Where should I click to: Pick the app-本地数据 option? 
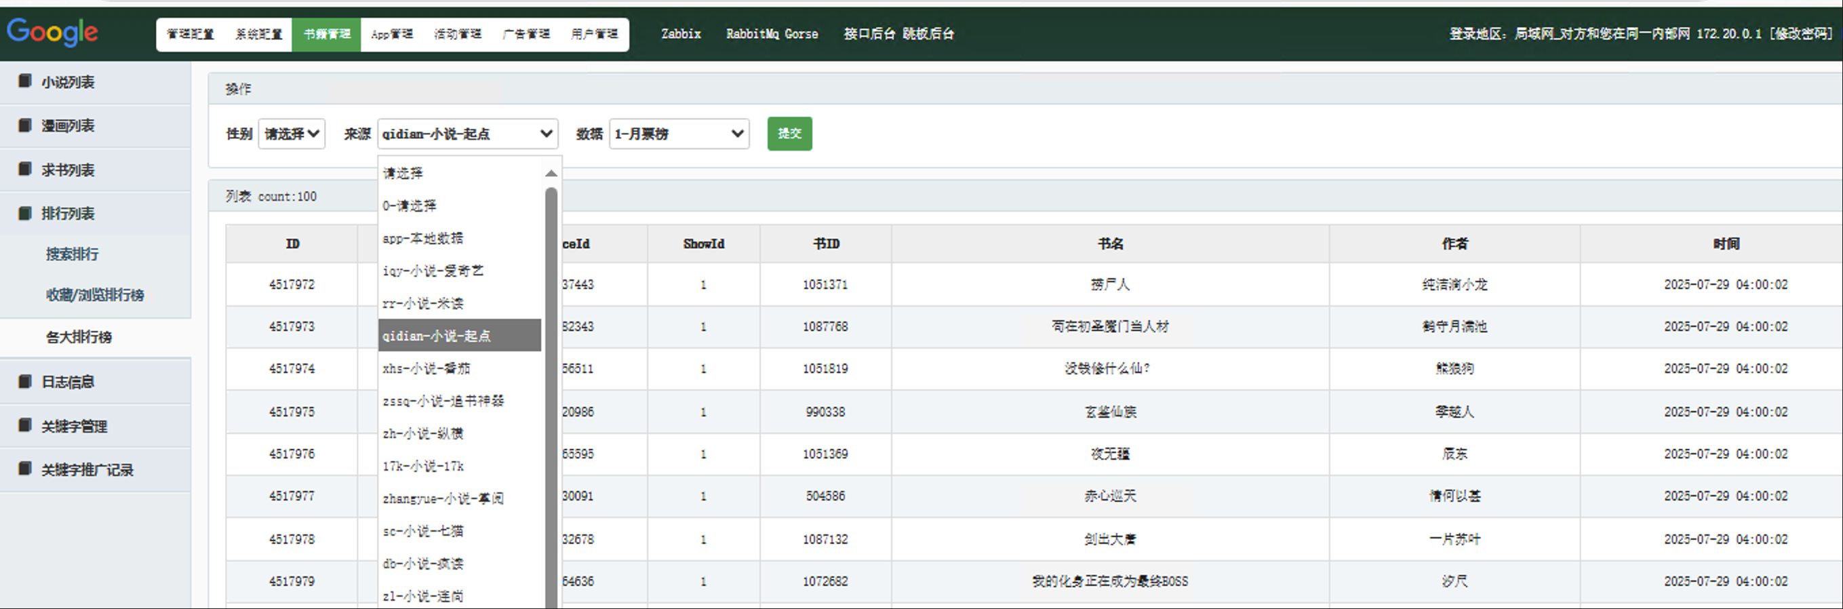tap(423, 238)
